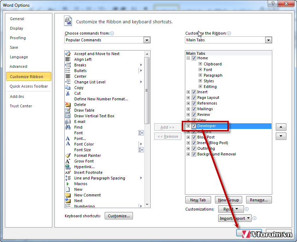Uncheck the Blog Post checkbox

(x=194, y=137)
